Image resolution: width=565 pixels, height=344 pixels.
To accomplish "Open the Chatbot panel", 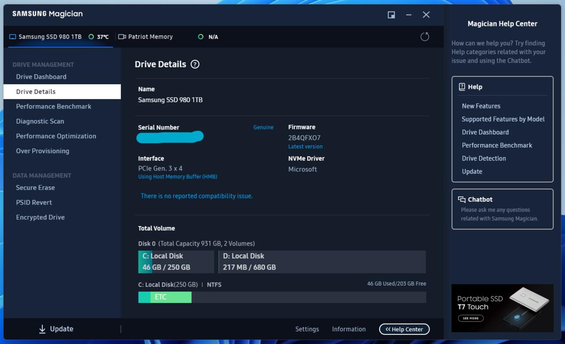I will pos(502,209).
